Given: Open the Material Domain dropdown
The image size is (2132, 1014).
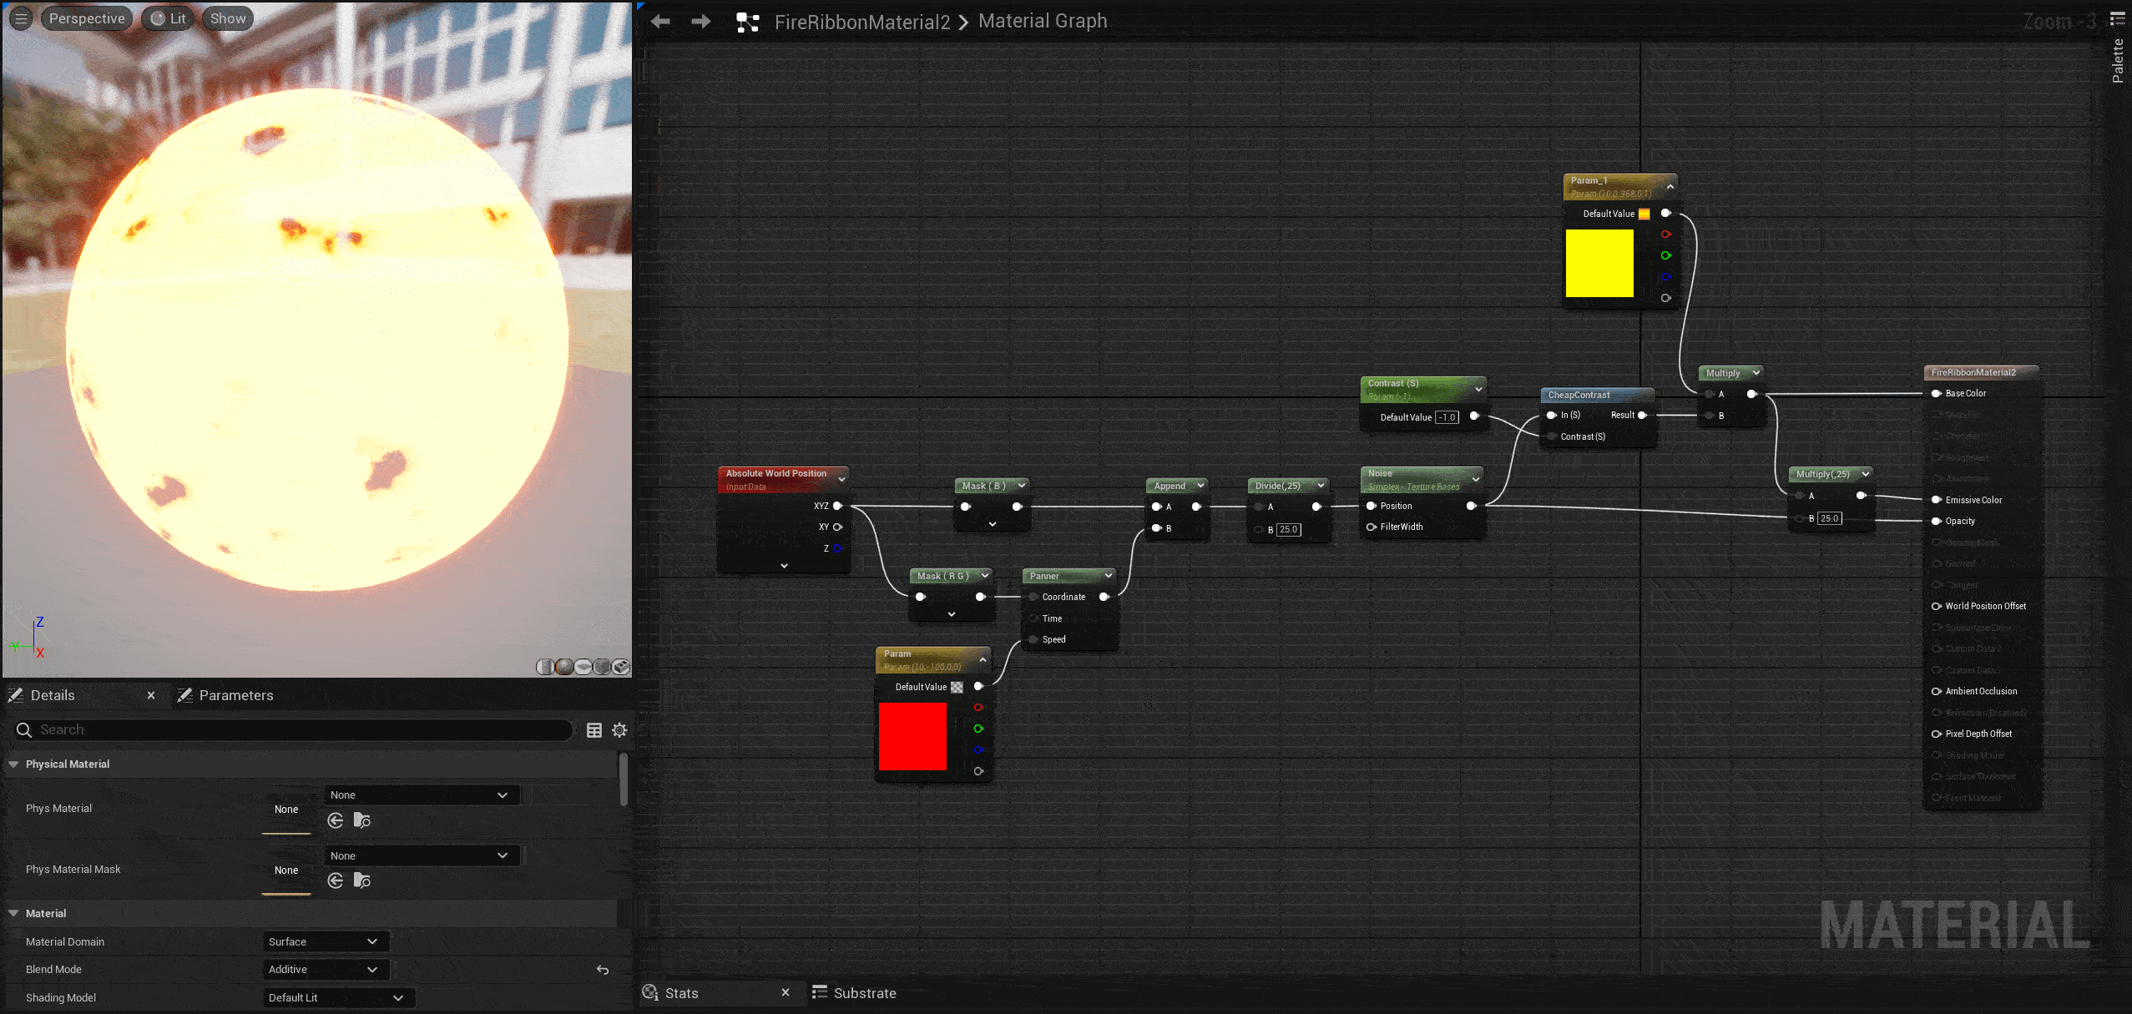Looking at the screenshot, I should (x=324, y=941).
